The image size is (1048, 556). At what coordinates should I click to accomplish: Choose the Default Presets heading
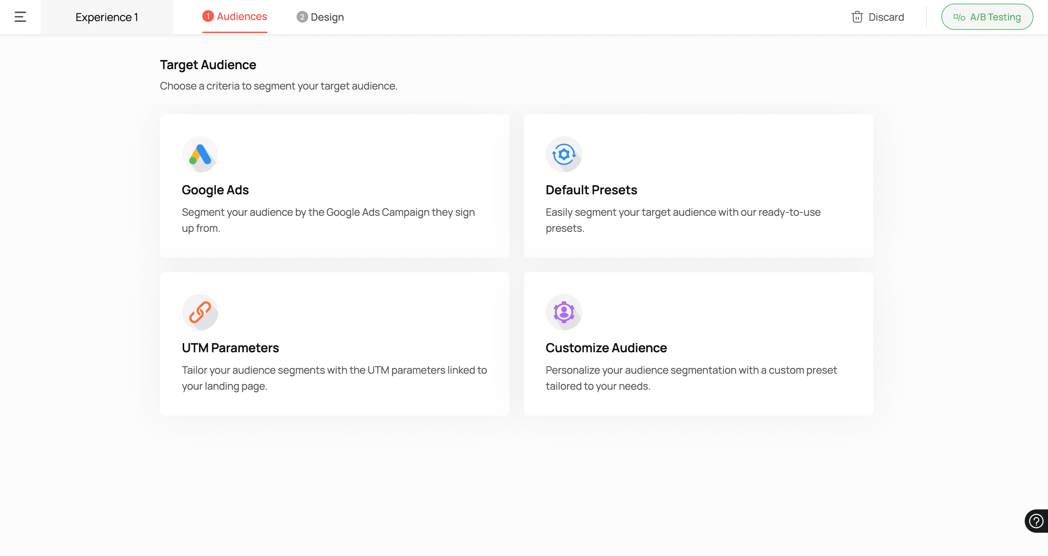(591, 190)
